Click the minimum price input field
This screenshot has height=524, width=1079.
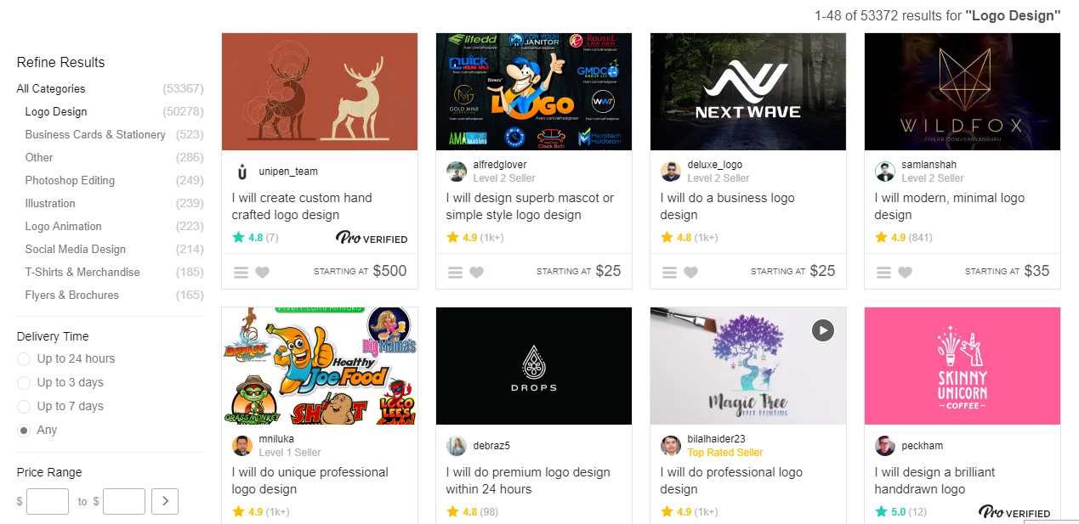pos(48,501)
